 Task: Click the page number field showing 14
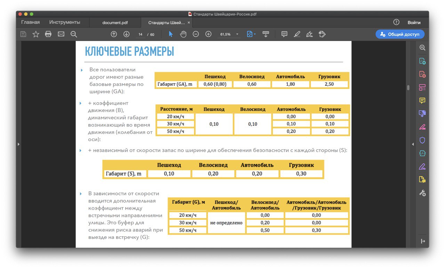coord(140,34)
